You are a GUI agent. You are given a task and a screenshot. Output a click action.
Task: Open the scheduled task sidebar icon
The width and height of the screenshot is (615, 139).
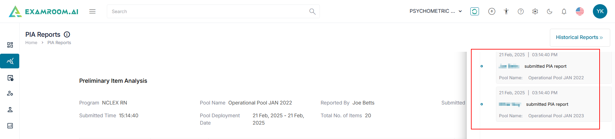click(10, 78)
